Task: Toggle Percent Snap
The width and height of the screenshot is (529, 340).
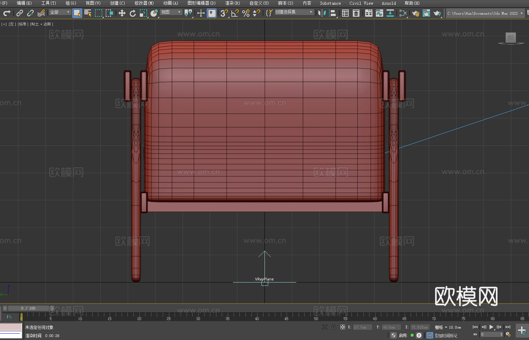Action: [246, 13]
